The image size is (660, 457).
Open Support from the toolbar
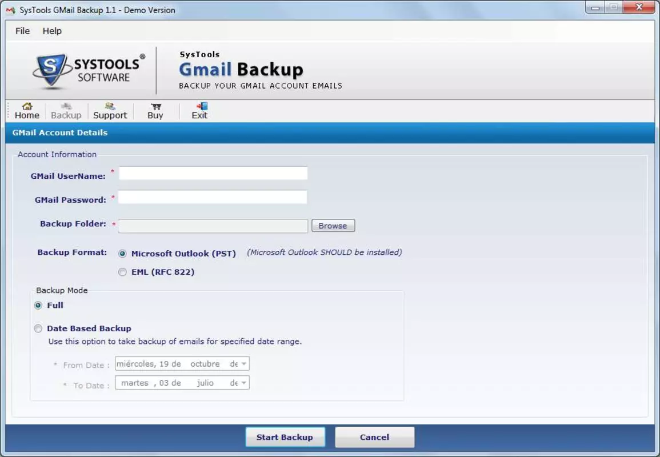pyautogui.click(x=110, y=111)
